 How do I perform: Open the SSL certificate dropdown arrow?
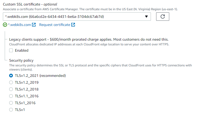(146, 17)
